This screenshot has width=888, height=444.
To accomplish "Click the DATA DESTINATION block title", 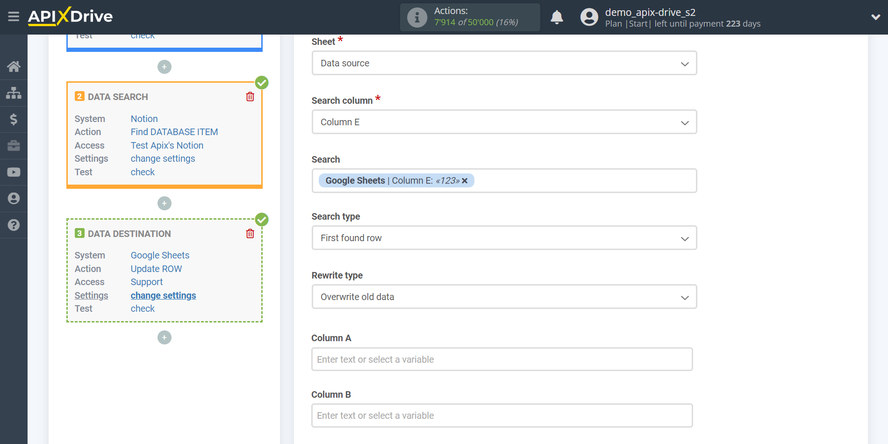I will pos(129,234).
